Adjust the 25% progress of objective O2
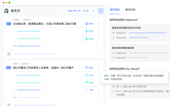Screen dimensions: 170x106 (x=89, y=68)
